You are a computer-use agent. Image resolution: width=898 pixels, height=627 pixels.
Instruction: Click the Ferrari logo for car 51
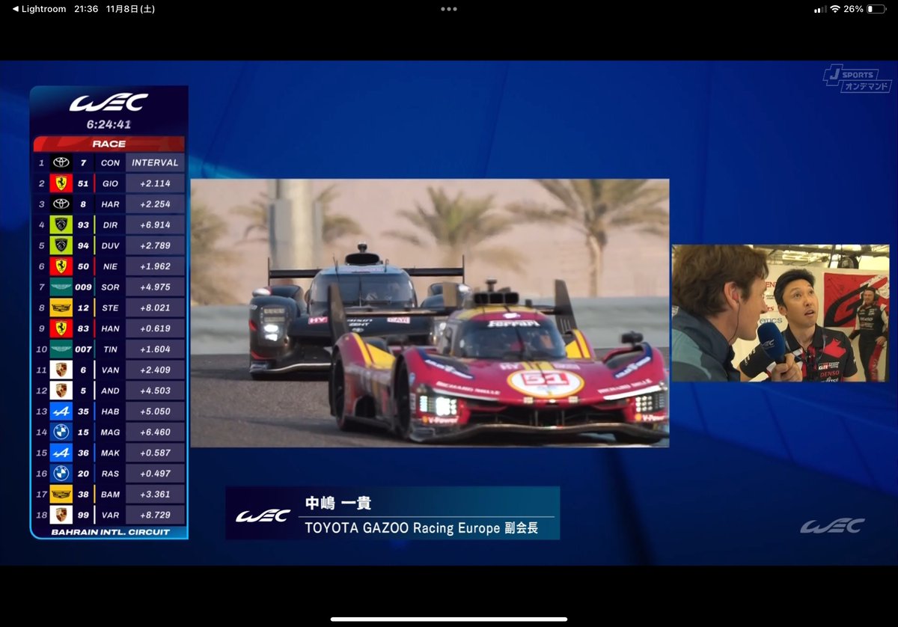(x=61, y=183)
